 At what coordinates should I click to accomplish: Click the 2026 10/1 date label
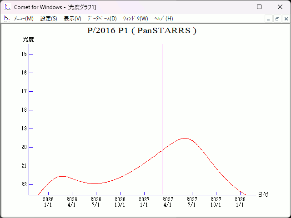pyautogui.click(x=120, y=202)
